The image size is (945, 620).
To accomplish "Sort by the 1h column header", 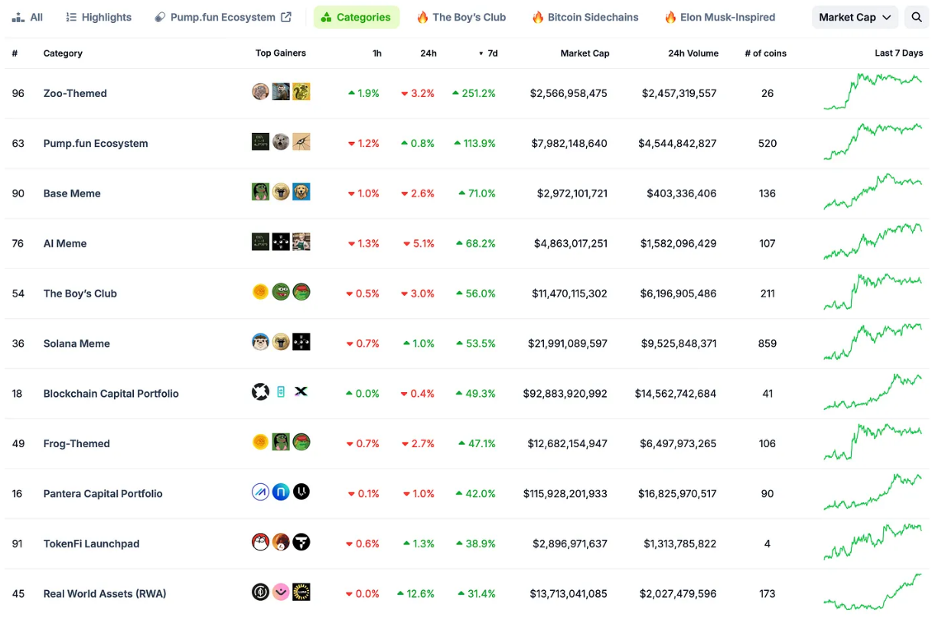I will point(376,54).
